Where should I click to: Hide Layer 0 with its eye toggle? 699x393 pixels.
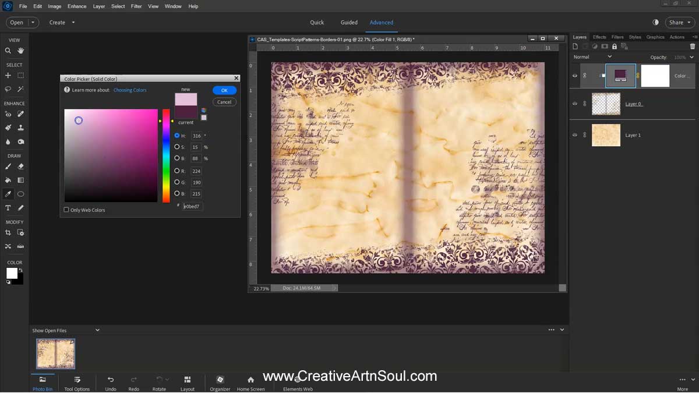(575, 104)
